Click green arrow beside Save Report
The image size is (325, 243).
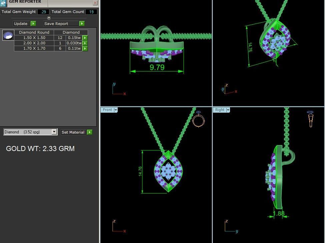82,23
